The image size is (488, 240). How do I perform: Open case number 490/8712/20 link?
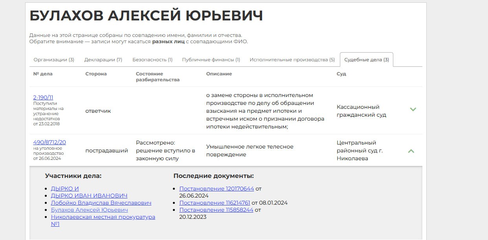(x=50, y=142)
